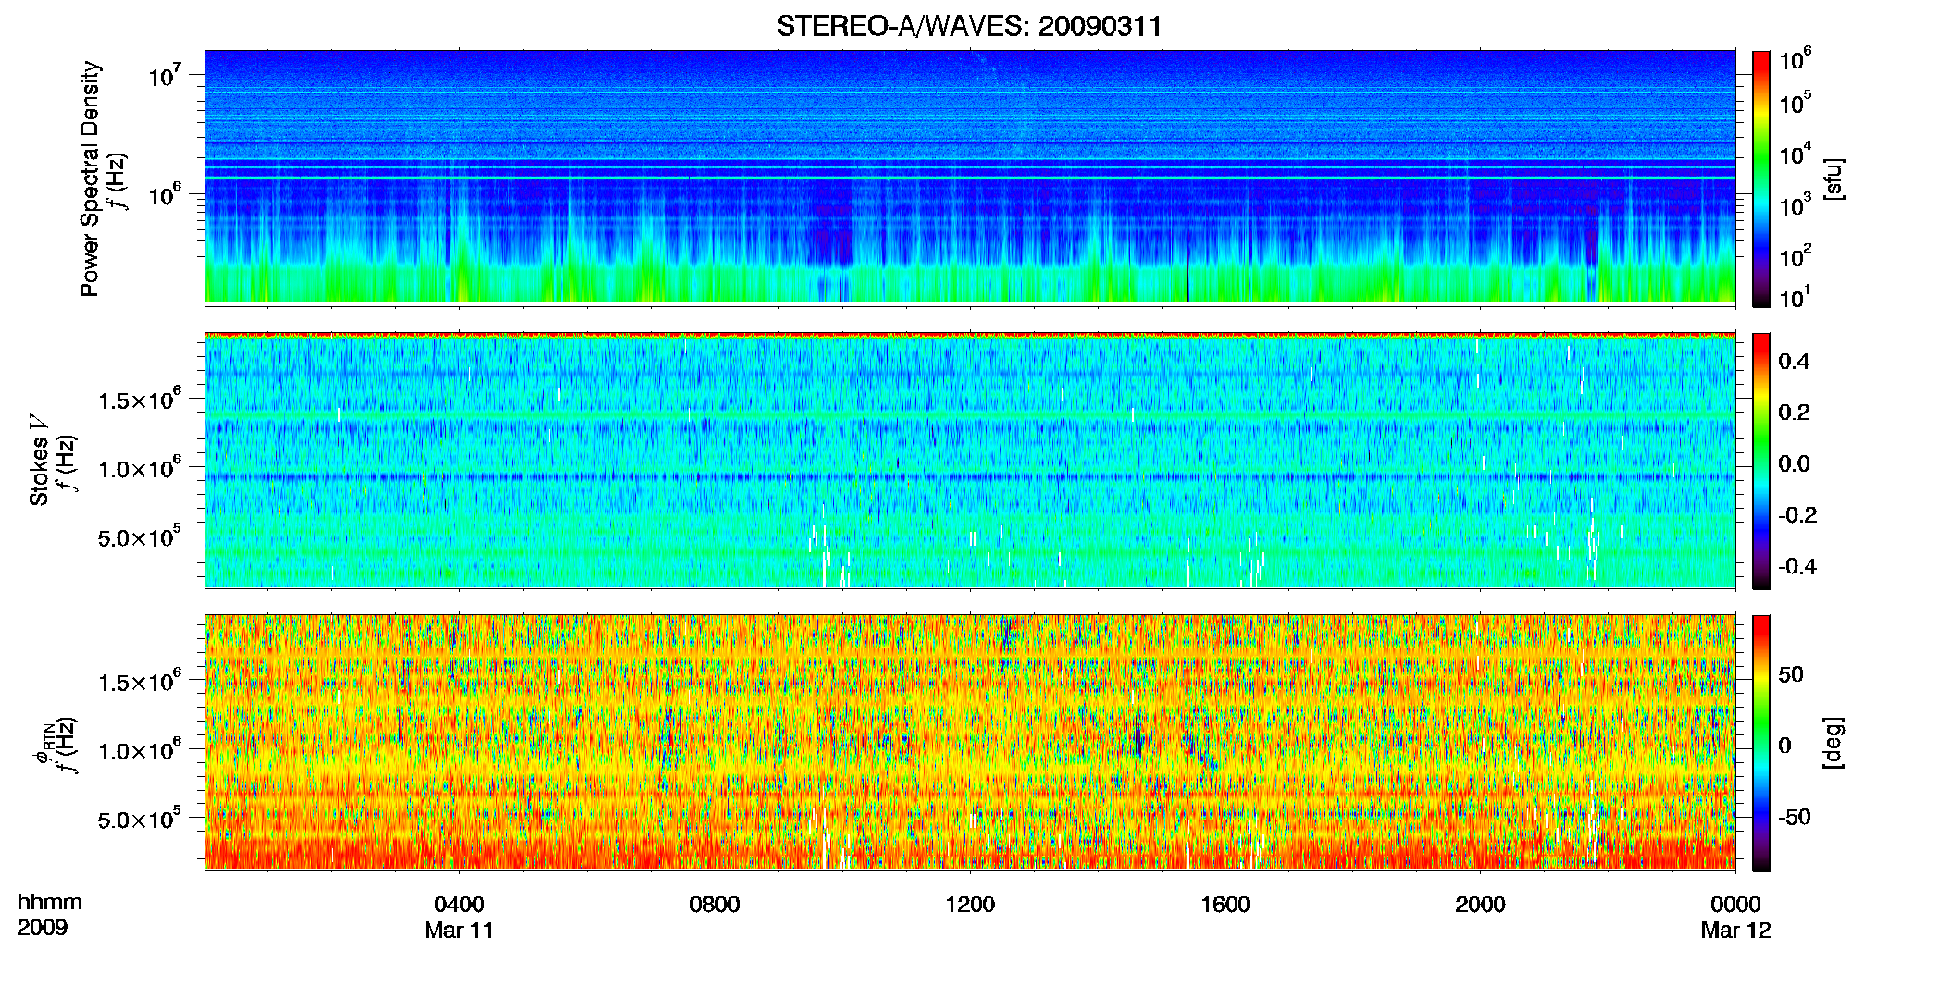Click the Stokes V colorbar
1940x999 pixels.
click(x=1761, y=461)
